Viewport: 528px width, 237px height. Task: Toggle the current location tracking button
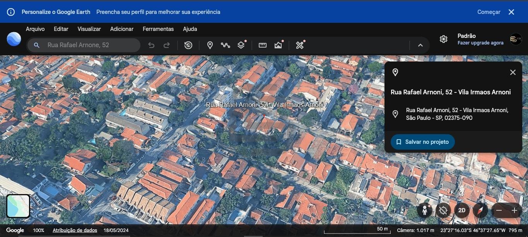pyautogui.click(x=443, y=210)
